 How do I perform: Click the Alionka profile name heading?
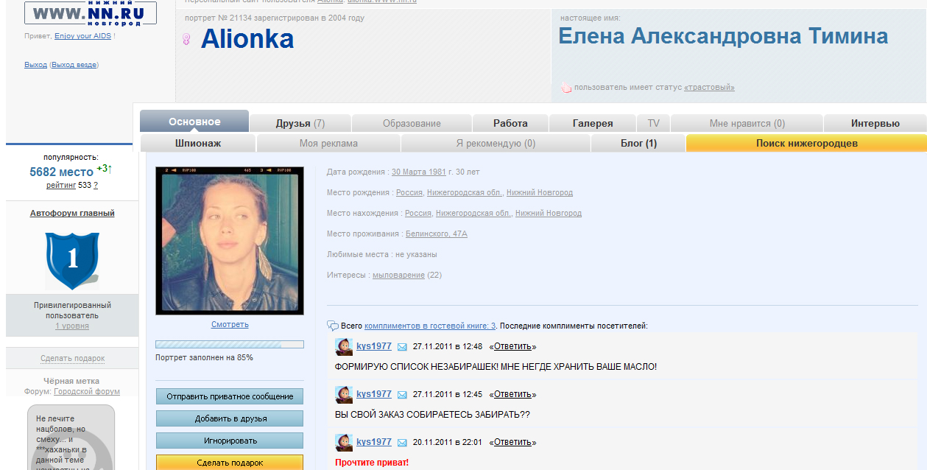coord(247,39)
